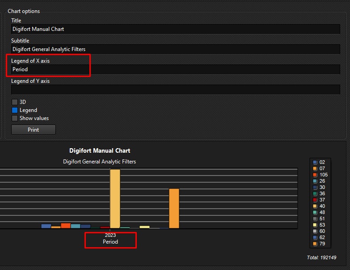Click the Chart options group label
This screenshot has height=270, width=350.
coord(24,11)
